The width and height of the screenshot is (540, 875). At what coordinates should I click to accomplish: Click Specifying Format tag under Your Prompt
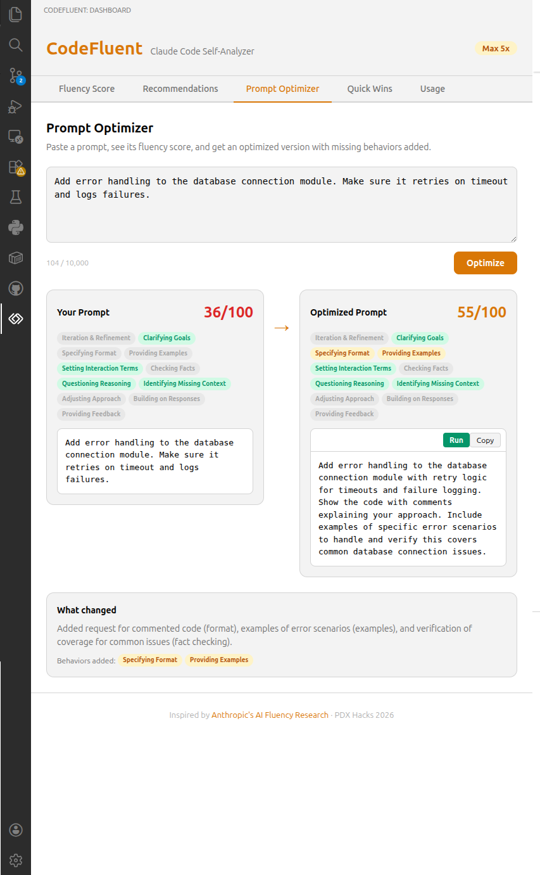[89, 353]
